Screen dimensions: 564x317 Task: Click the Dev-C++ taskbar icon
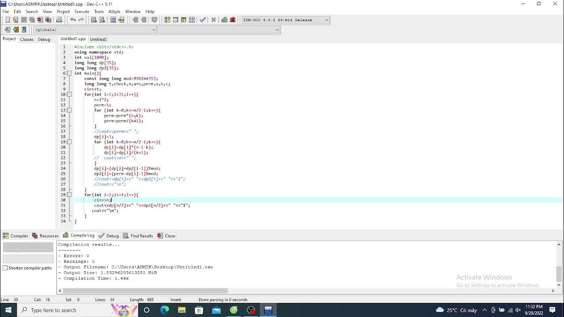tap(268, 310)
